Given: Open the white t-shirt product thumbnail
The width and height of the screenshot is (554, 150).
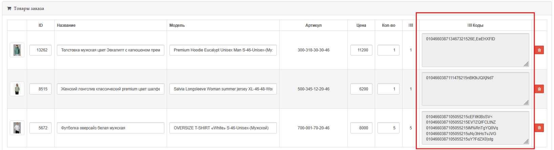Looking at the screenshot, I should click(17, 128).
